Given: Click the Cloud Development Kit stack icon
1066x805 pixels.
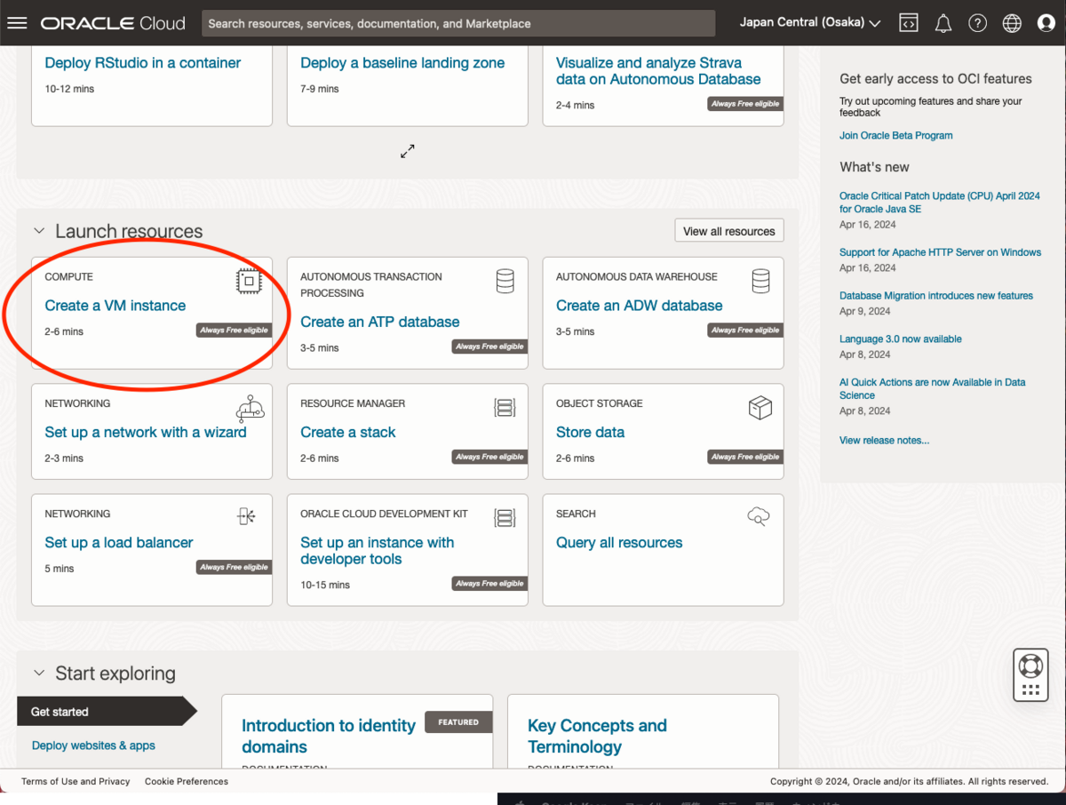Looking at the screenshot, I should [x=505, y=518].
